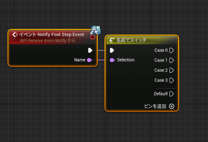Viewport: 208px width, 142px height.
Task: Click the Case 0 label
Action: click(x=161, y=50)
